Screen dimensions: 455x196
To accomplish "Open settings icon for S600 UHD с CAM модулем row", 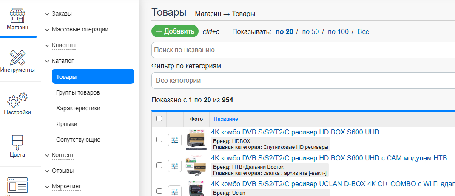I will click(x=175, y=166).
